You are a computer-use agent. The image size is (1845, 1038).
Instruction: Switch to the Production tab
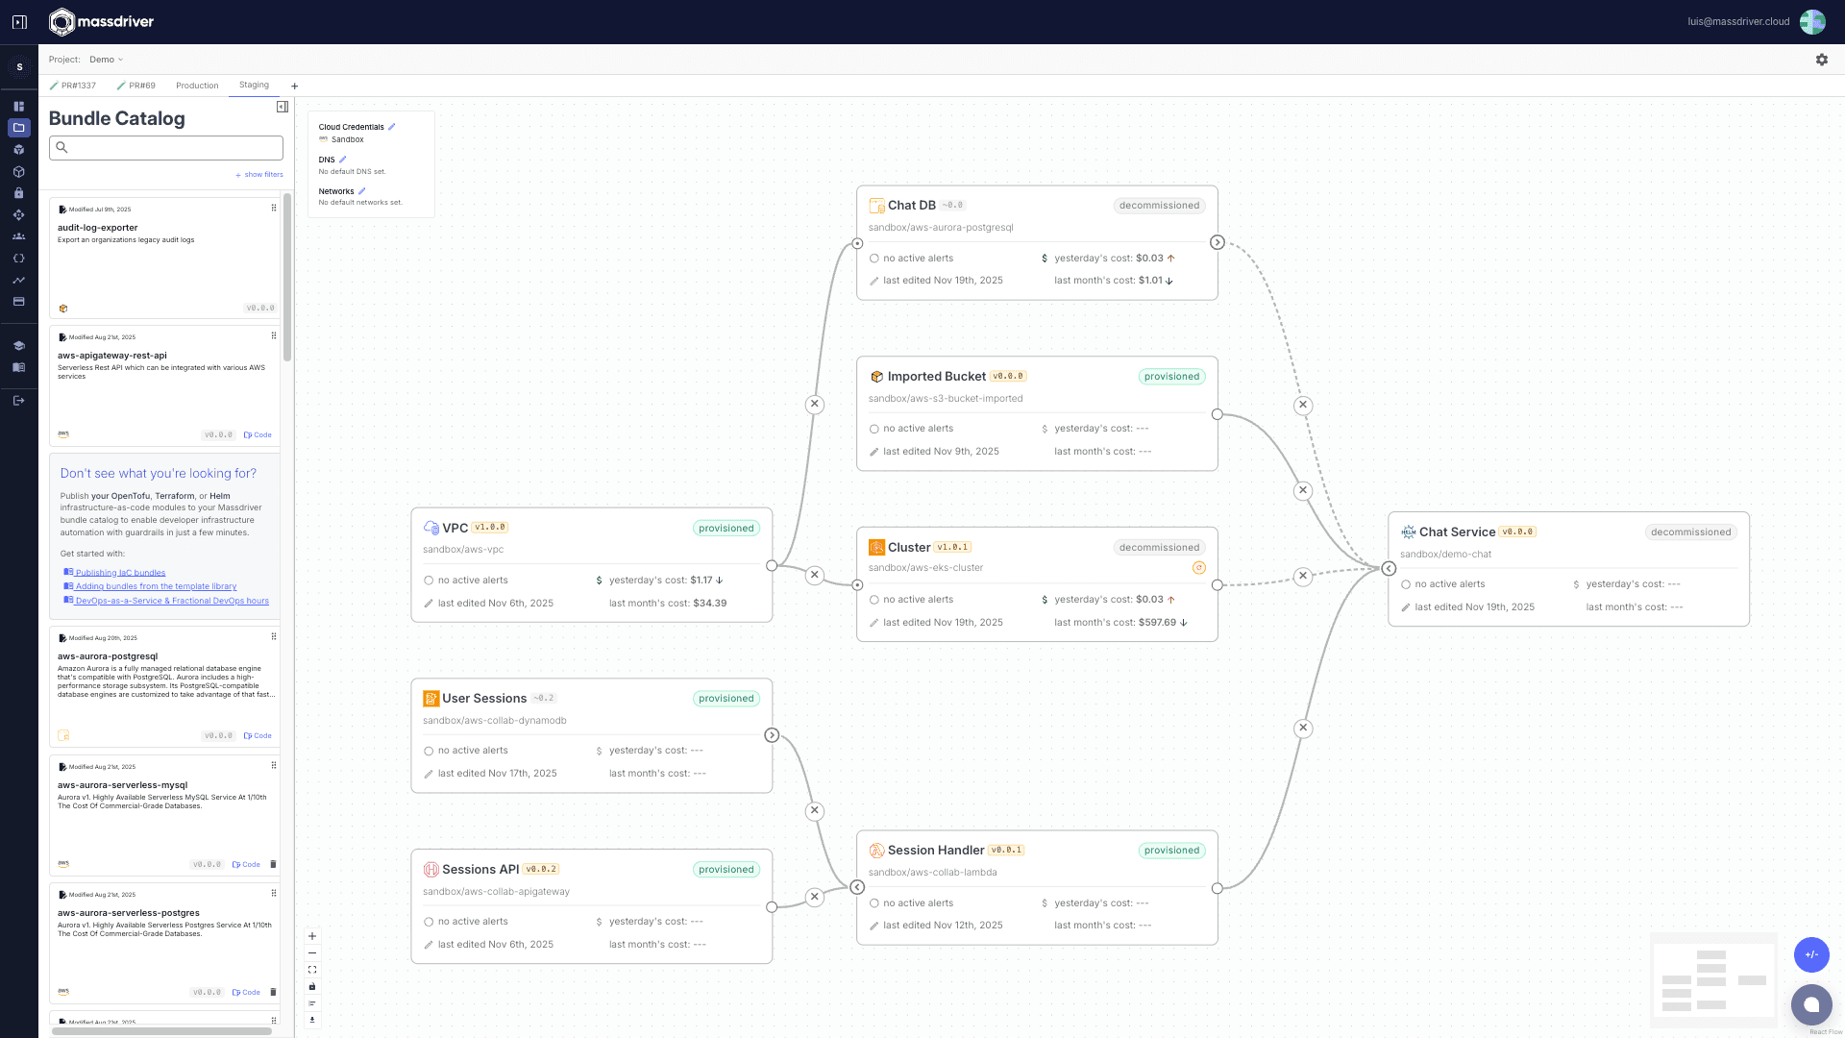(x=196, y=86)
